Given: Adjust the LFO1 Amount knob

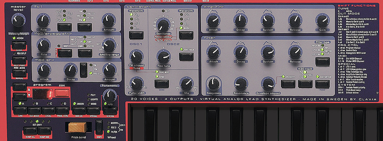Looking at the screenshot, I should pos(109,20).
